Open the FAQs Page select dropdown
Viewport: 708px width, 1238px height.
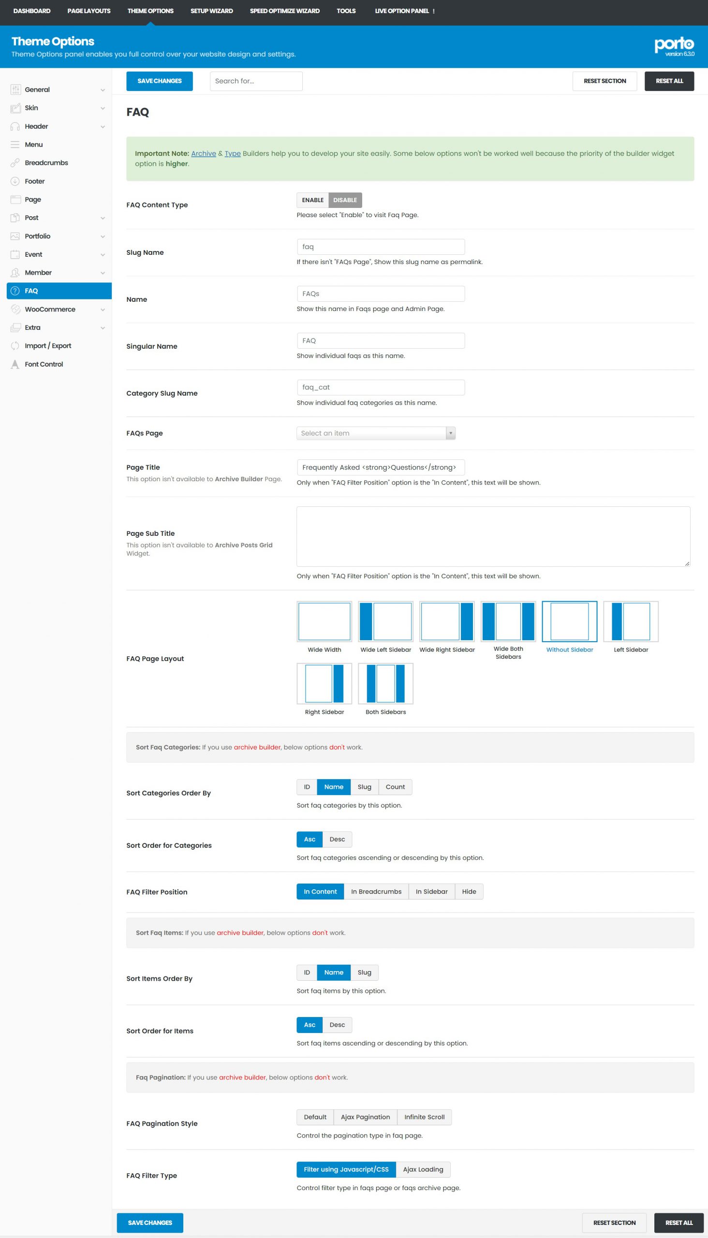375,433
